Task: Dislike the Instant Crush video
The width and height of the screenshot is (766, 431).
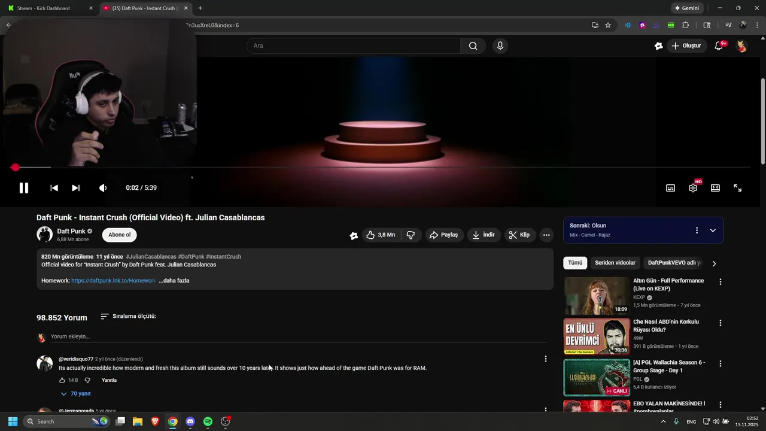Action: [411, 235]
